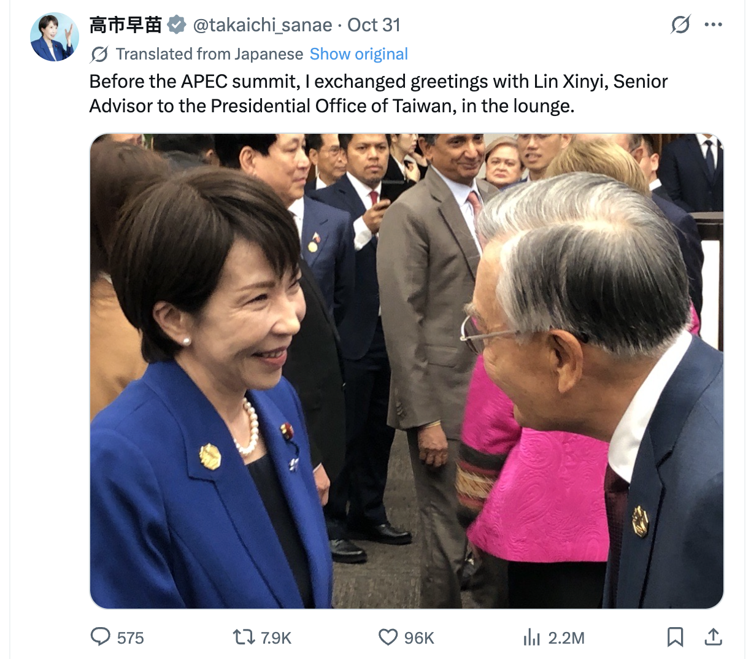The image size is (751, 659).
Task: Show original Japanese text
Action: tap(359, 54)
